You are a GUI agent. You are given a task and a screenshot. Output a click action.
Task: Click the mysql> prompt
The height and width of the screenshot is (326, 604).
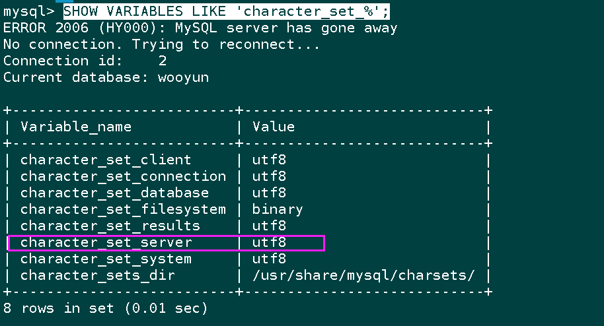[x=29, y=12]
